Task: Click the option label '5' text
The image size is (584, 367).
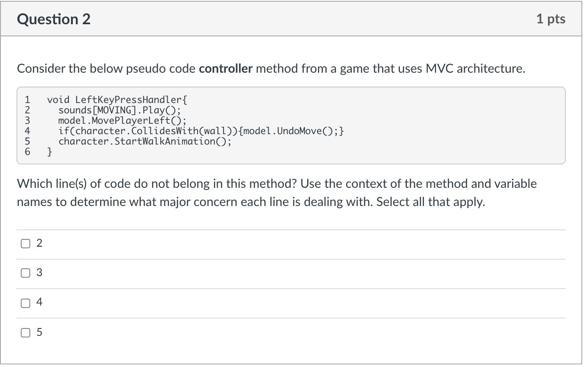Action: pos(39,332)
